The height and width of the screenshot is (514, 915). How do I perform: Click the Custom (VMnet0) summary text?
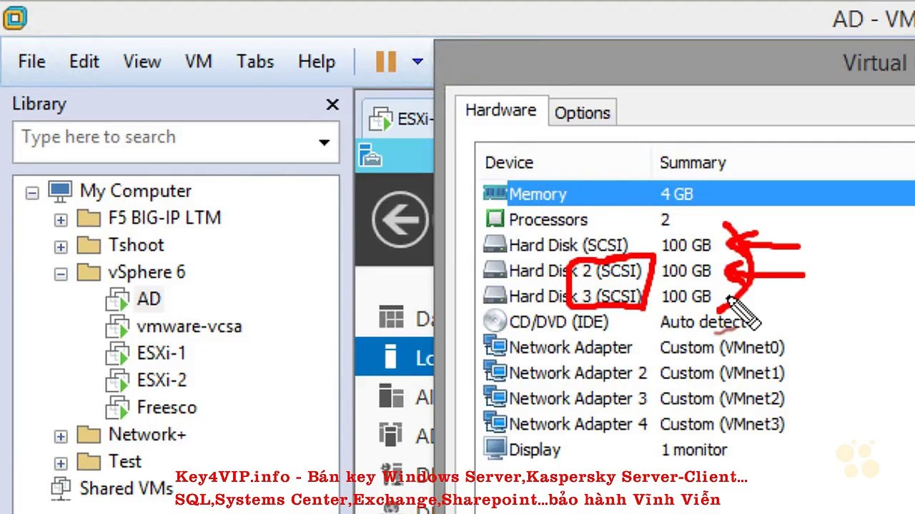tap(722, 348)
